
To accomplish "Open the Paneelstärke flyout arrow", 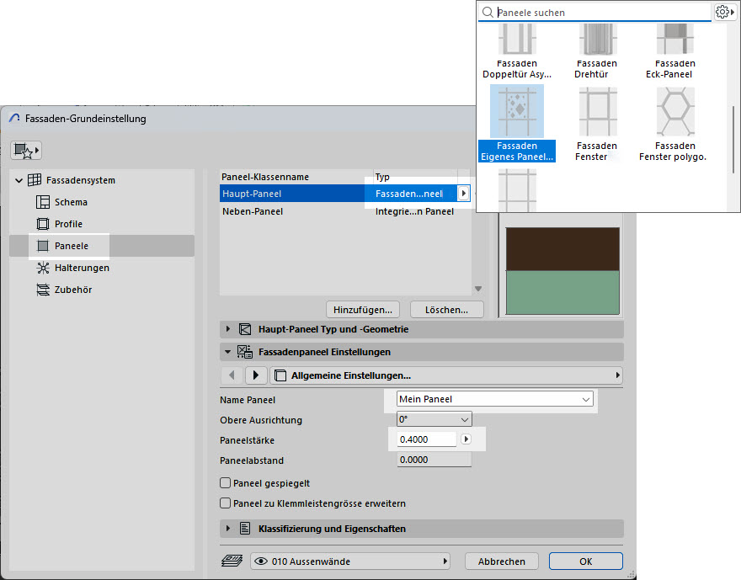I will coord(466,439).
